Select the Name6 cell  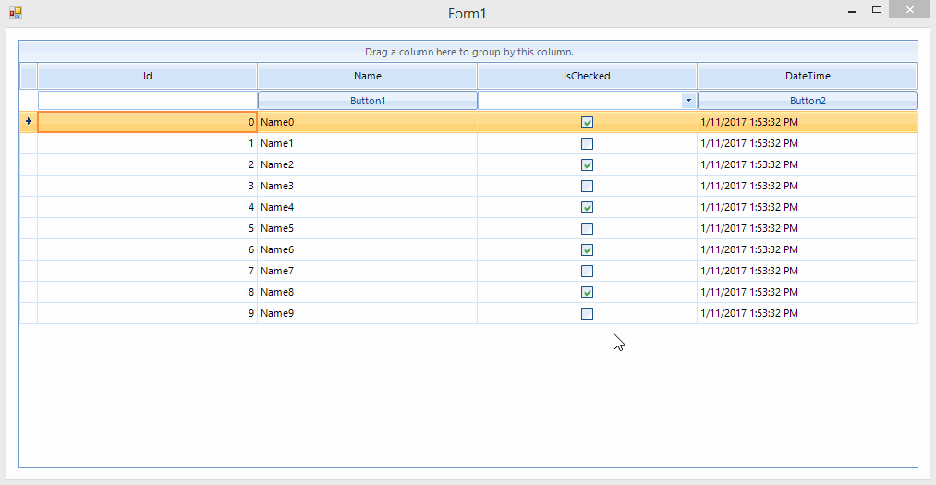(367, 249)
